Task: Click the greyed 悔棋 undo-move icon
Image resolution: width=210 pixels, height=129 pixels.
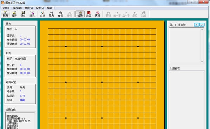Action: 69,14
